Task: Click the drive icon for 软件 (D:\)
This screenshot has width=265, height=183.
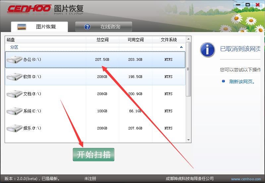Action: click(15, 77)
